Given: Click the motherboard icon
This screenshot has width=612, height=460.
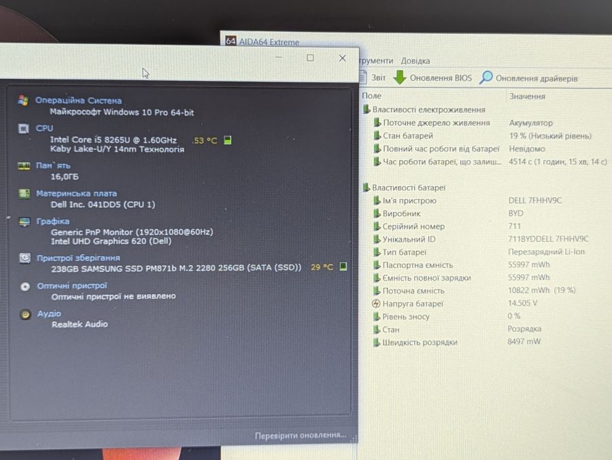Looking at the screenshot, I should pos(24,194).
